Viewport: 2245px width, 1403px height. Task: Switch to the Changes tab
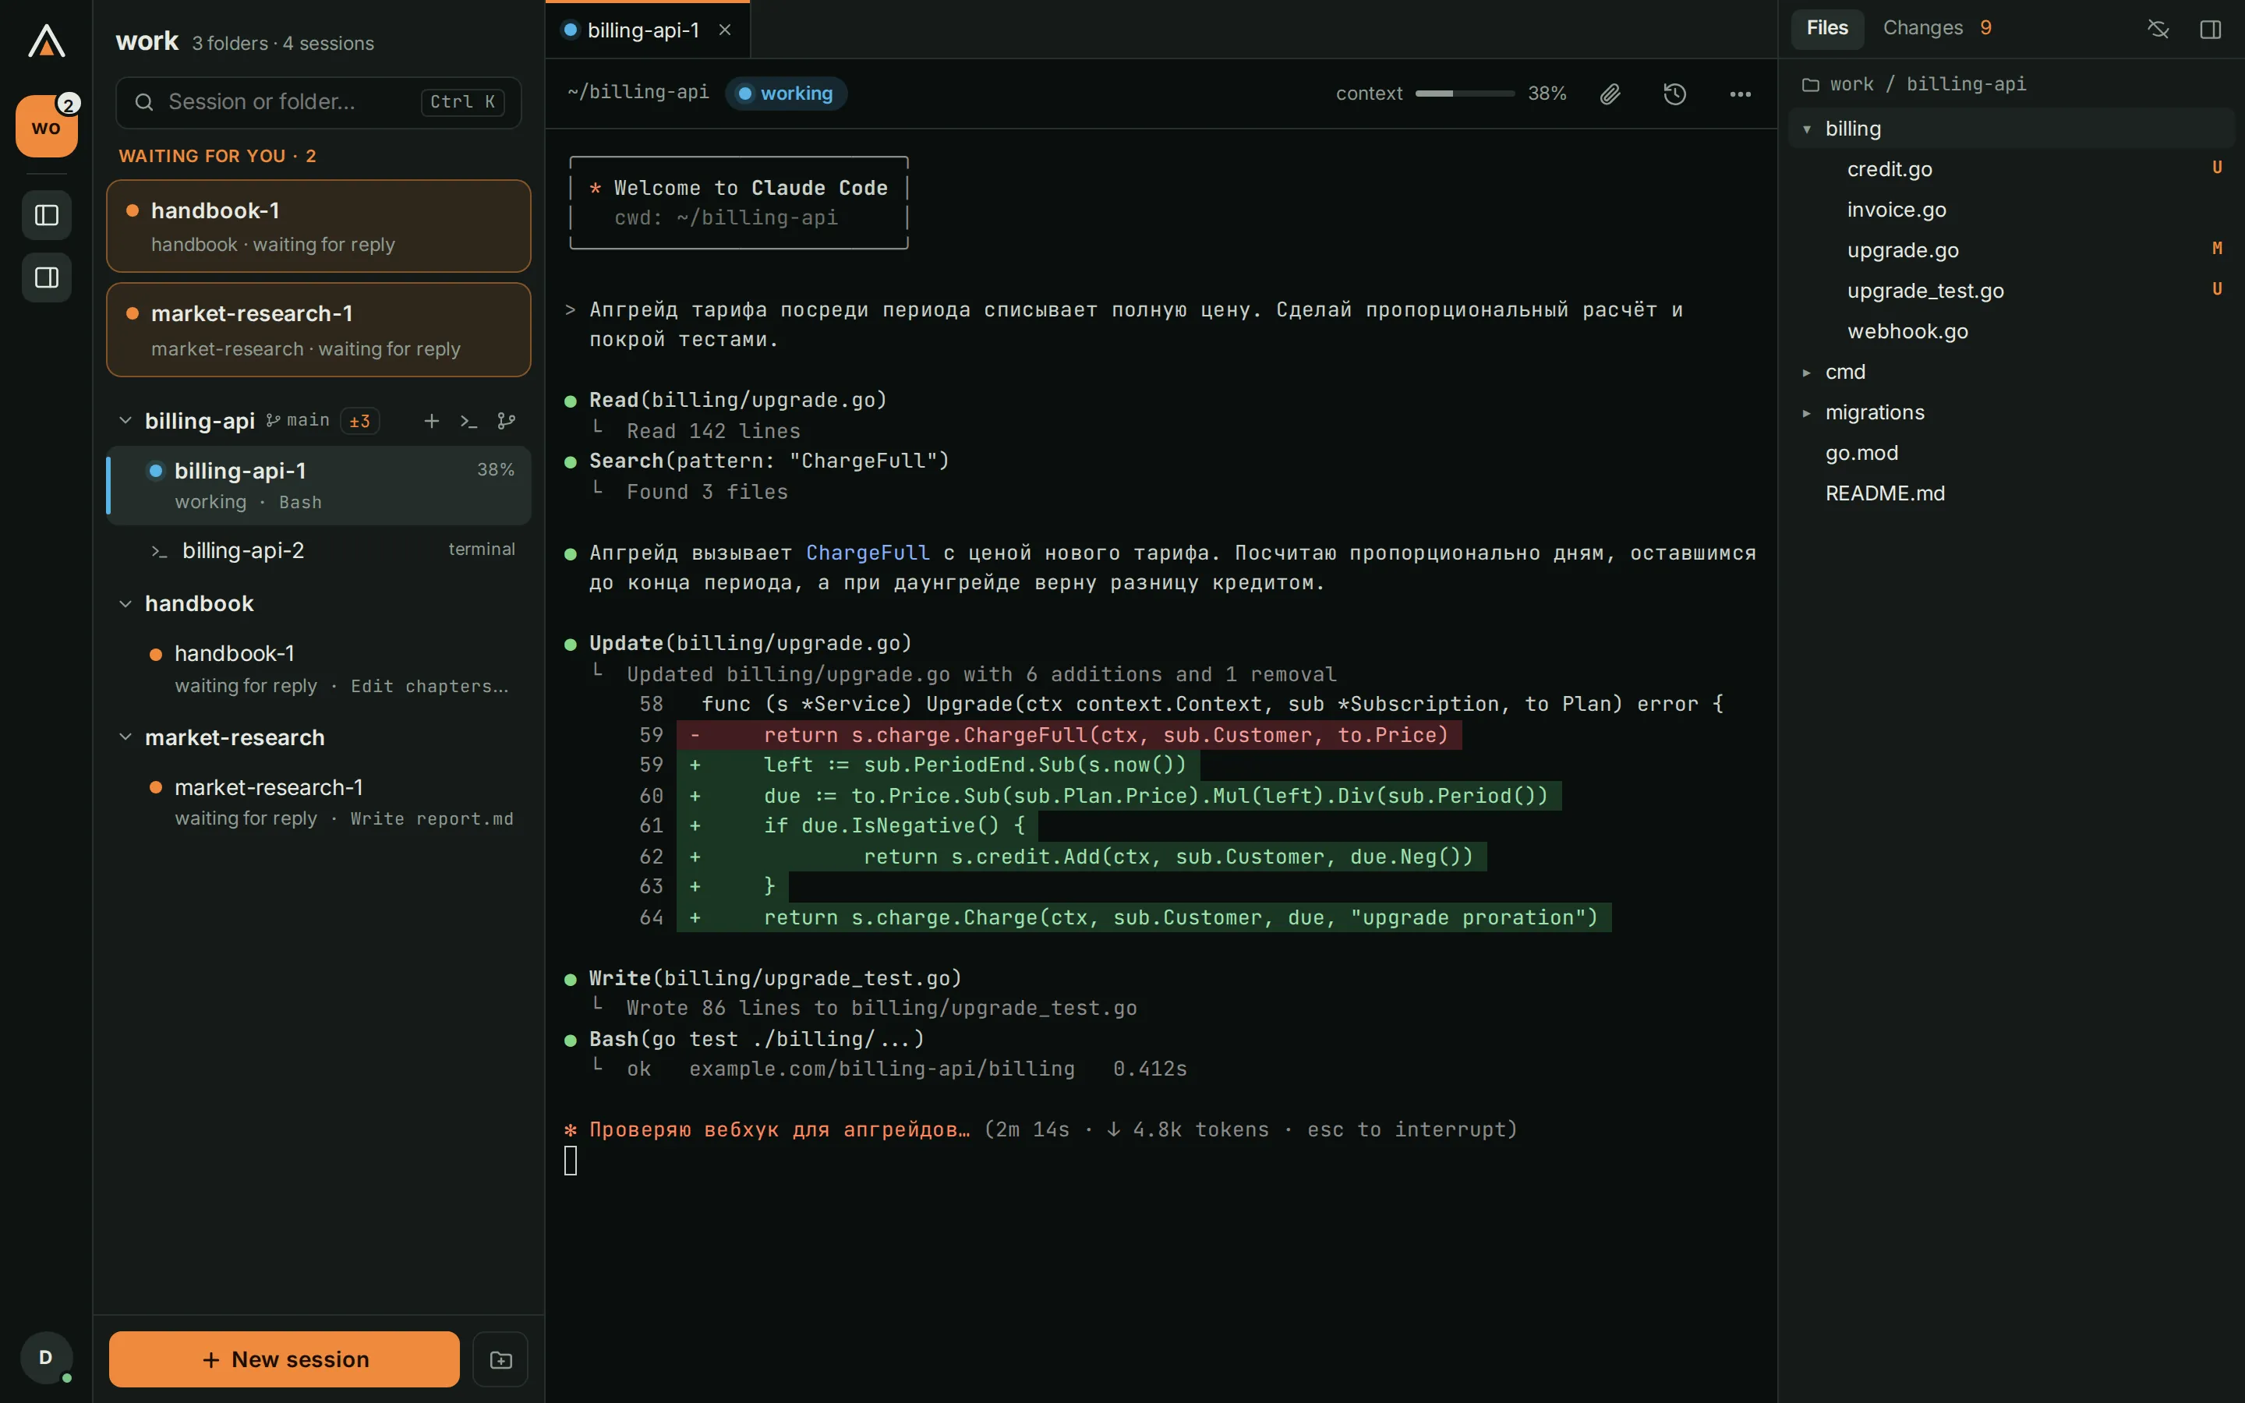tap(1937, 28)
